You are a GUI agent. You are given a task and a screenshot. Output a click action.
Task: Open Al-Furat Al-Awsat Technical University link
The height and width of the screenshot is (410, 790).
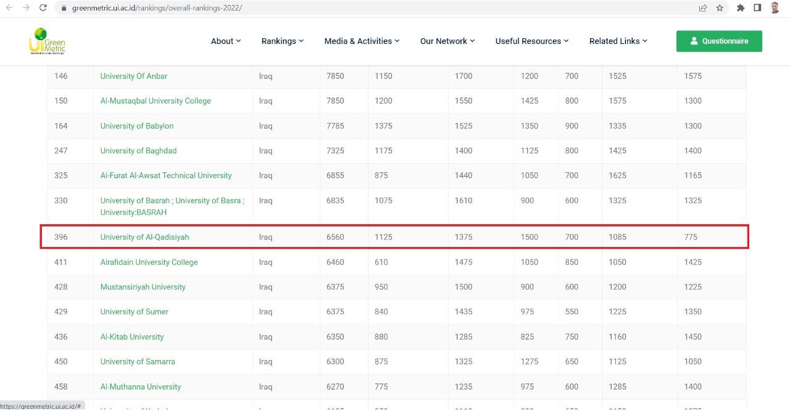(166, 175)
